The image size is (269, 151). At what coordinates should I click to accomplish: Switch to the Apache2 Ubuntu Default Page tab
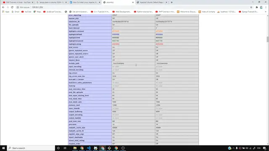click(152, 3)
